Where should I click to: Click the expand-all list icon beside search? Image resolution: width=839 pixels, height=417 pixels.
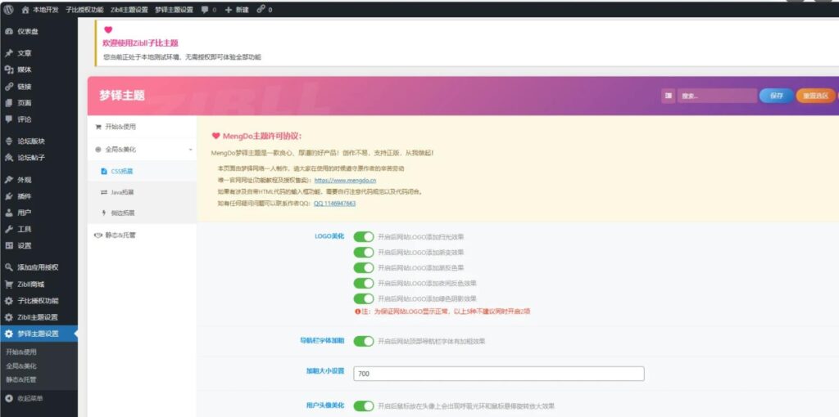pos(668,96)
